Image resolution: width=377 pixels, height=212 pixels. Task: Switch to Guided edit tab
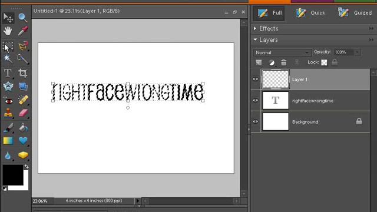(355, 13)
